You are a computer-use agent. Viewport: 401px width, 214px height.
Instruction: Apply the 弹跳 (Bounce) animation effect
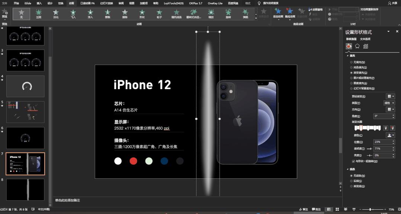click(x=246, y=14)
